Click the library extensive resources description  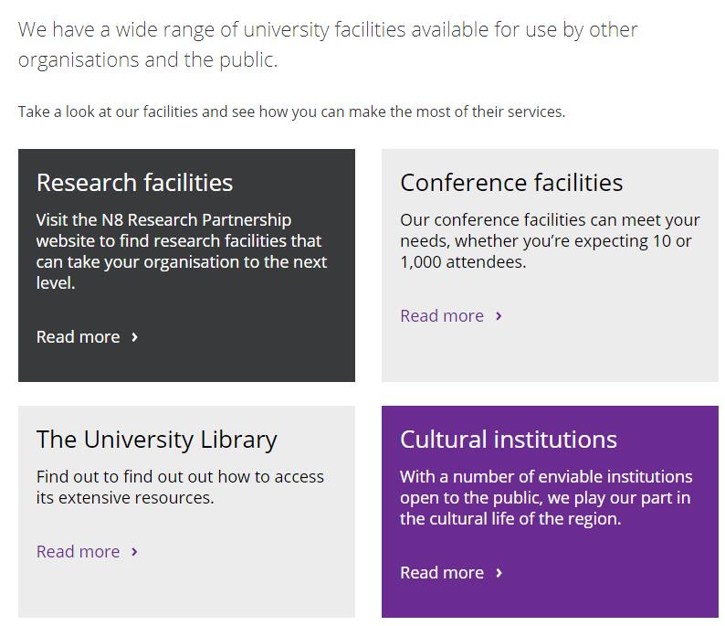pyautogui.click(x=180, y=487)
